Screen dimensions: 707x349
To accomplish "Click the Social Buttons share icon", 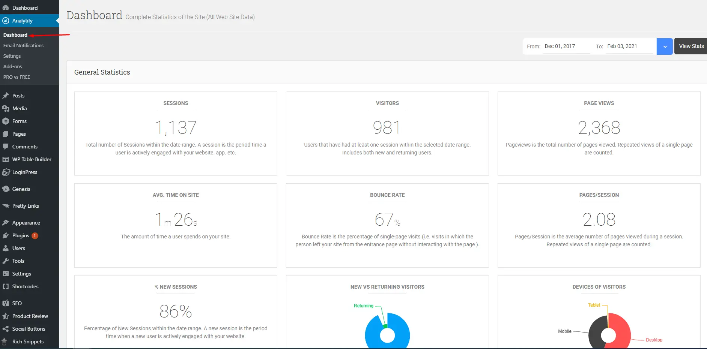I will click(x=6, y=329).
